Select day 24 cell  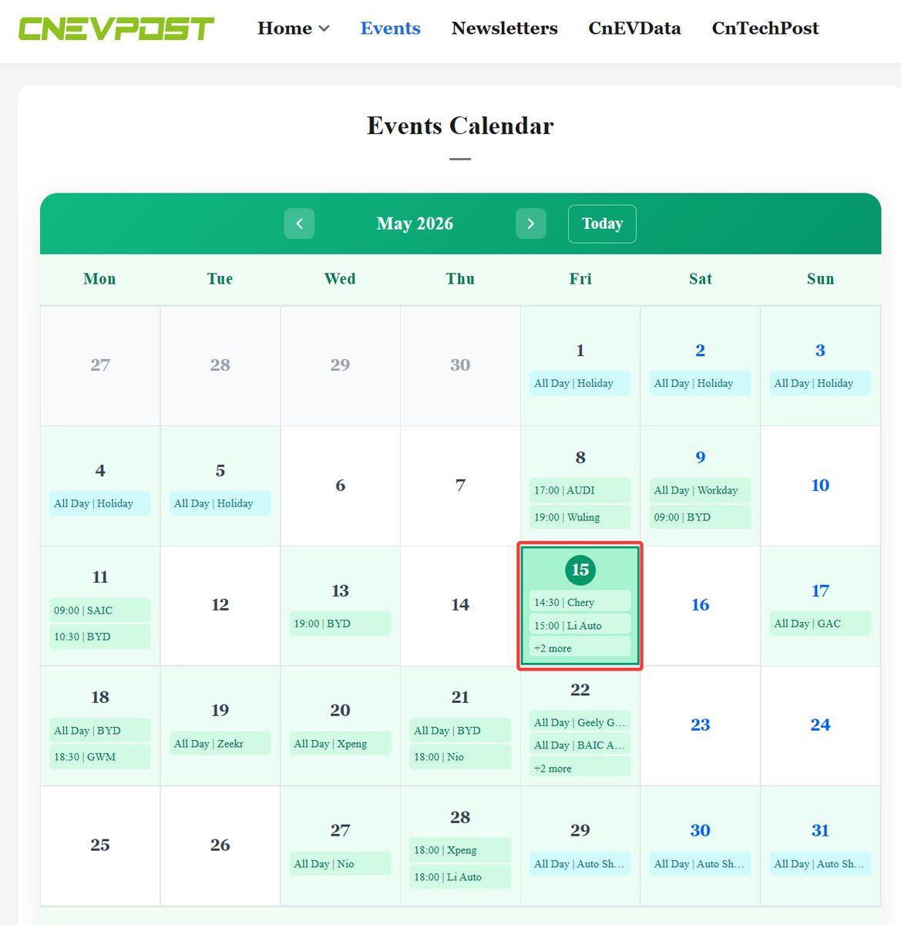pos(820,725)
